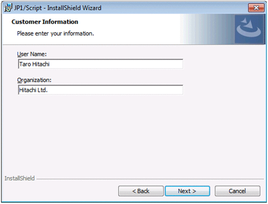Click the separator line beside InstallShield
Viewport: 268px width, 204px height.
[x=150, y=179]
